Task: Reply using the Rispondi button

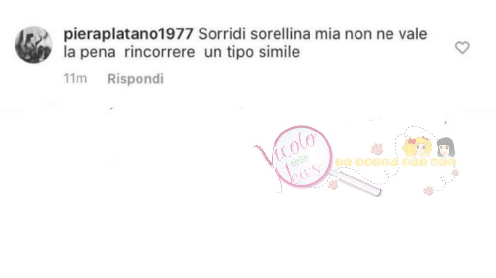Action: [x=136, y=79]
